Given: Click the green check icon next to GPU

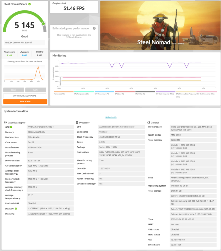Looking at the screenshot, I should (11, 127).
